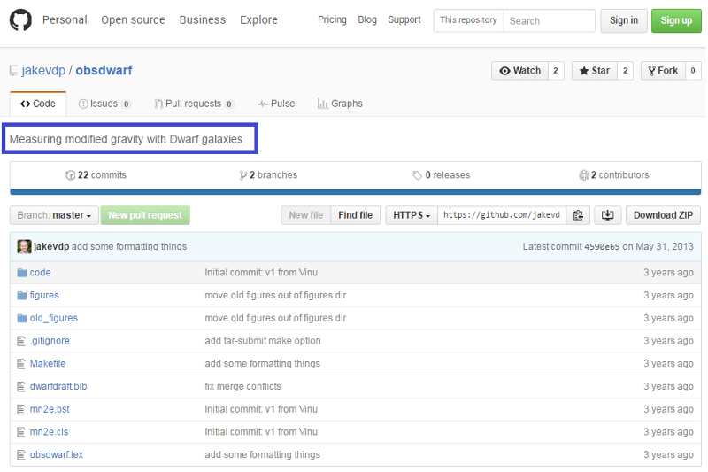Click the old_figures folder icon
The width and height of the screenshot is (708, 472).
pos(21,319)
